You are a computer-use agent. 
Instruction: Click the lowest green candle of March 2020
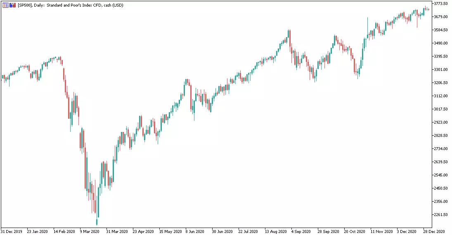(97, 222)
